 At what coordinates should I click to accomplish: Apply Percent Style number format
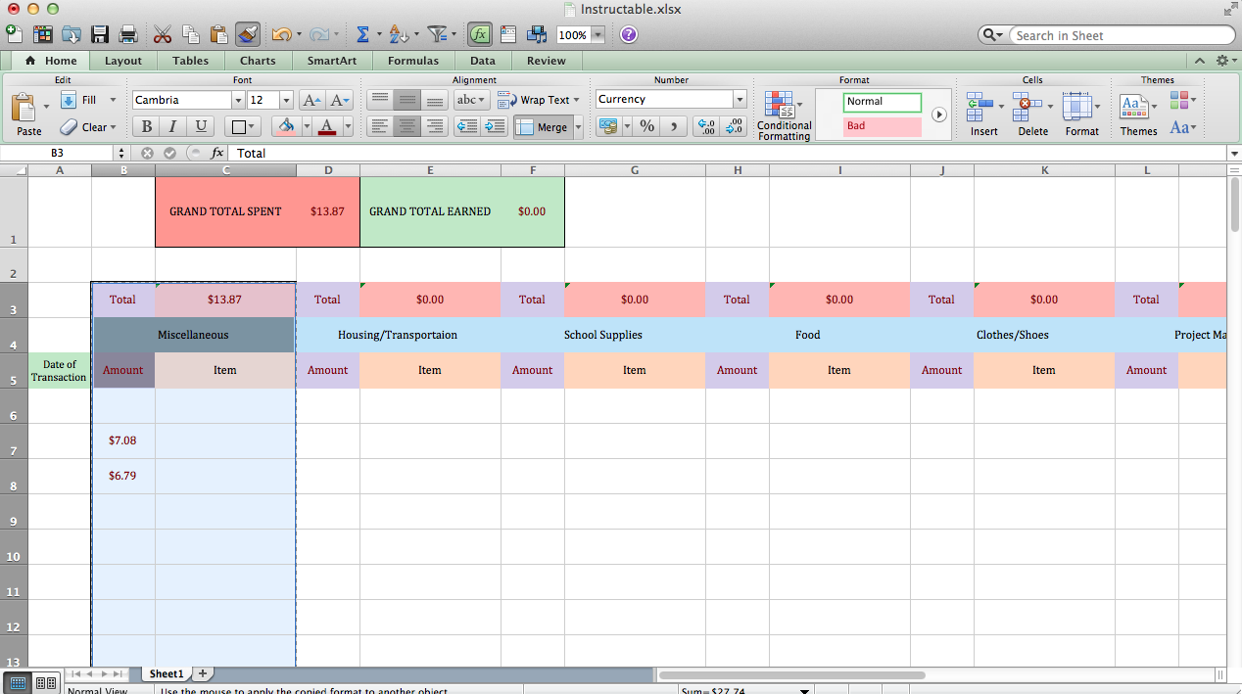(646, 126)
